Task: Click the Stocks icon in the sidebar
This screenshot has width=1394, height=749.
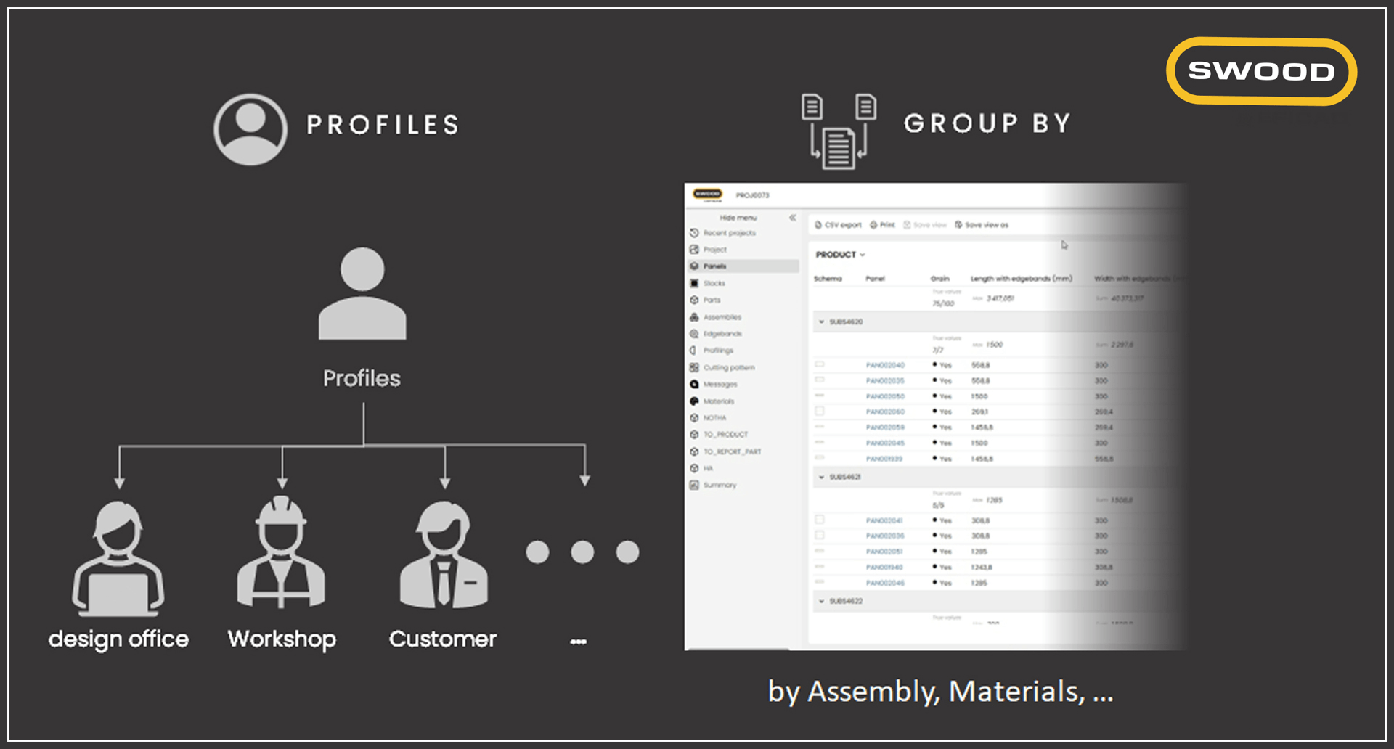Action: tap(694, 283)
